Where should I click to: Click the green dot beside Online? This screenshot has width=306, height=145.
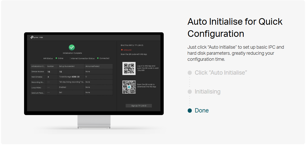click(56, 58)
